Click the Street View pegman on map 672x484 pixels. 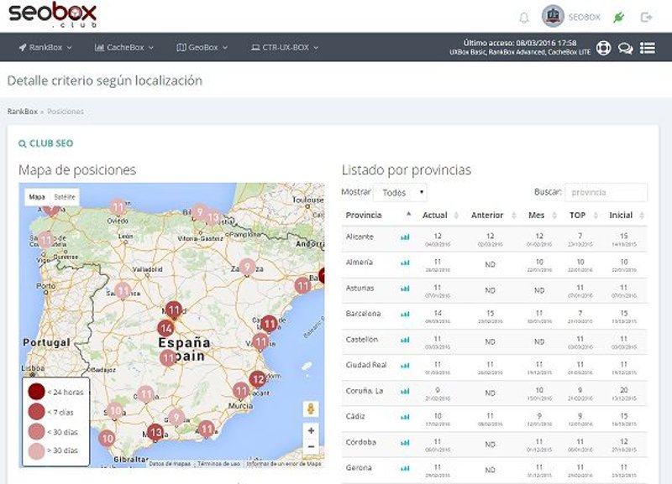click(x=312, y=409)
